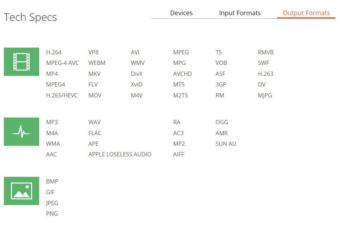Click the Tech Specs heading
The height and width of the screenshot is (240, 339).
(30, 17)
